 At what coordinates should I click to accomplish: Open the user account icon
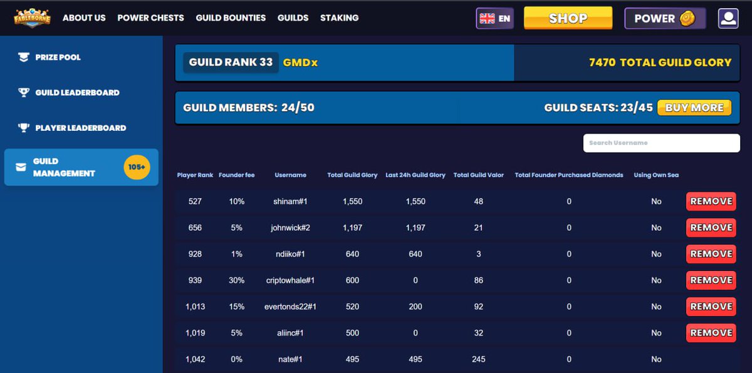[x=728, y=18]
